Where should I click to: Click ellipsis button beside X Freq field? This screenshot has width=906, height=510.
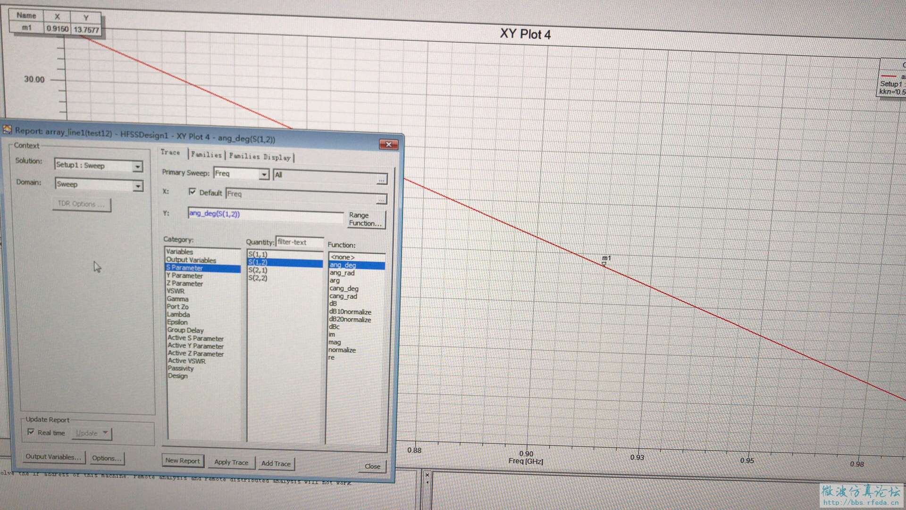(382, 199)
